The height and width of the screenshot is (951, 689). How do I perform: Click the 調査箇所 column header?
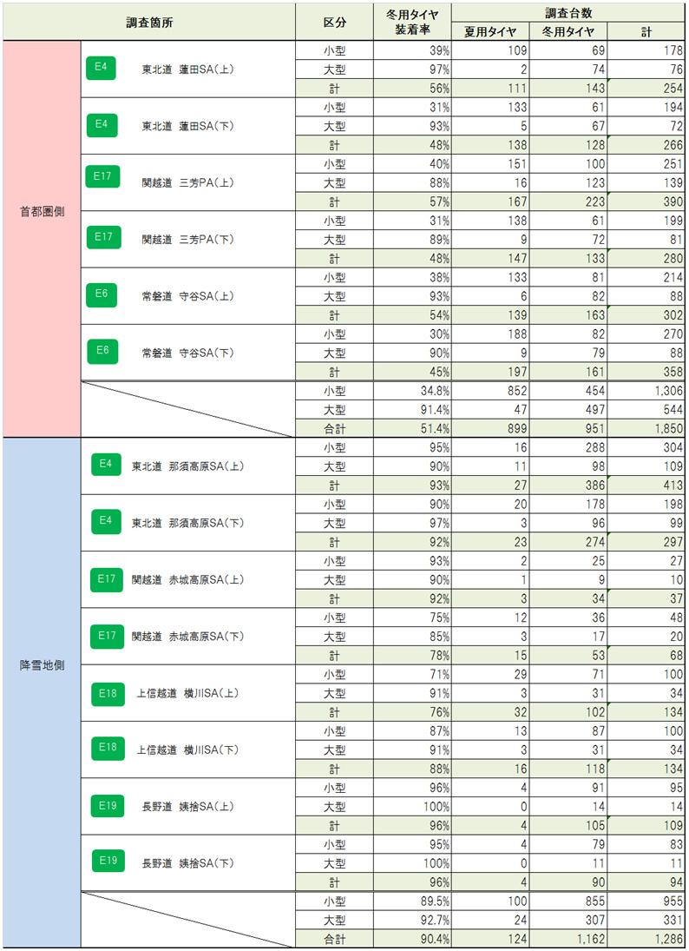pos(150,22)
